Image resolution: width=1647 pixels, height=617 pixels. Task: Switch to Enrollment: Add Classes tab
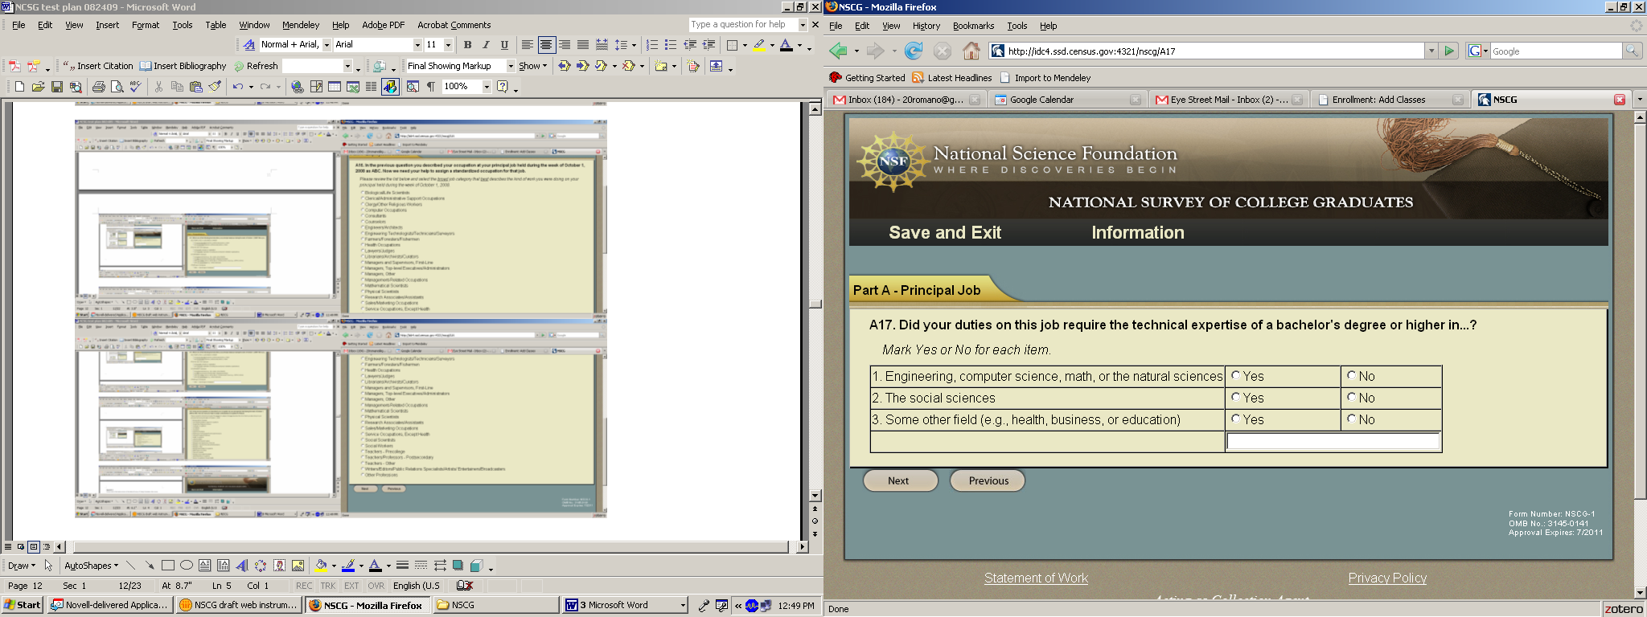[1389, 100]
